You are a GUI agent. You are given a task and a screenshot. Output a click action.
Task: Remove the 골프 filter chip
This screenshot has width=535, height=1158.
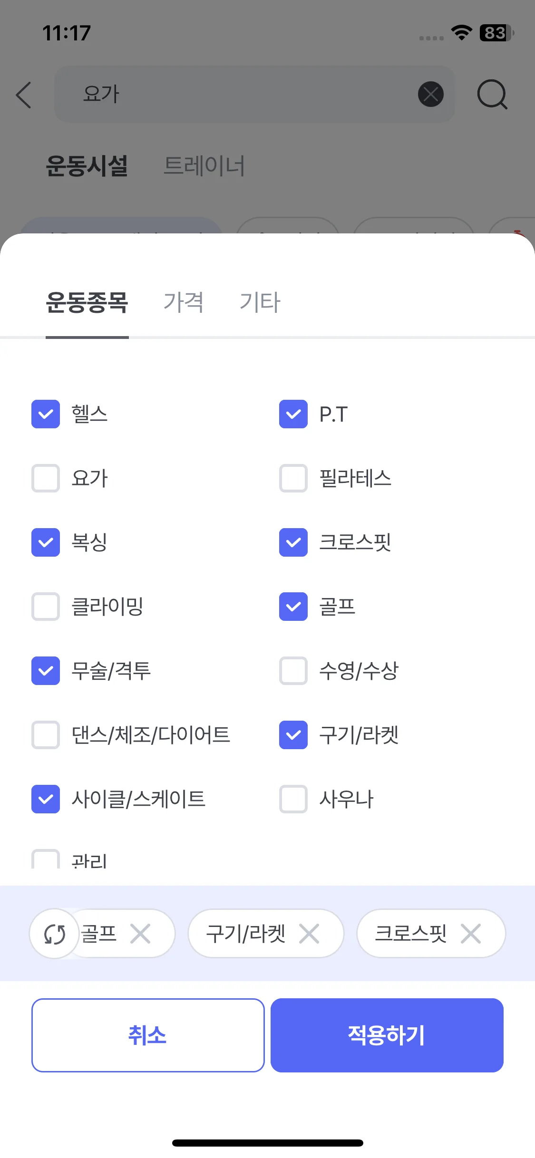click(x=140, y=934)
